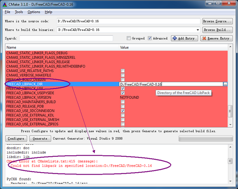Edit the FREECAD_LIBPACK_DIR value field
Screen dimensions: 238x189
(171, 84)
